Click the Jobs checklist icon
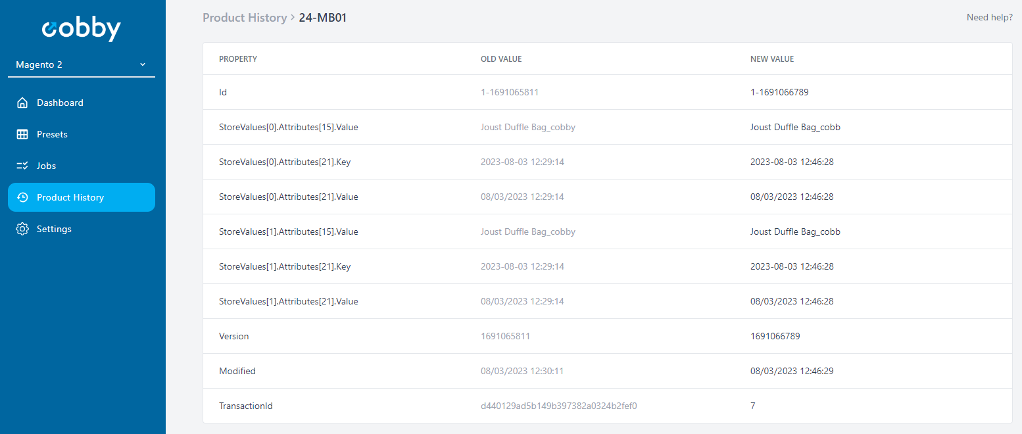This screenshot has width=1022, height=434. pyautogui.click(x=22, y=166)
